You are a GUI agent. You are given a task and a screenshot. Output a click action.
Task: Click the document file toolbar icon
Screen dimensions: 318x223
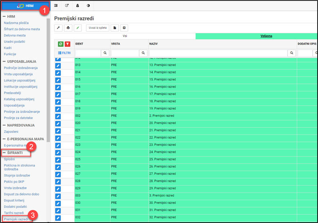(x=115, y=28)
